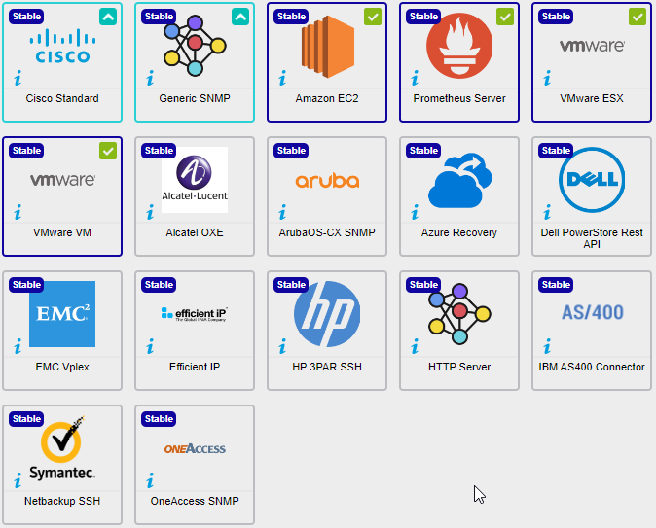The image size is (656, 528).
Task: Open info icon on Amazon EC2 card
Action: (282, 78)
